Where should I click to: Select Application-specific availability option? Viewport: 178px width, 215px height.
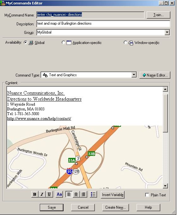(x=63, y=42)
